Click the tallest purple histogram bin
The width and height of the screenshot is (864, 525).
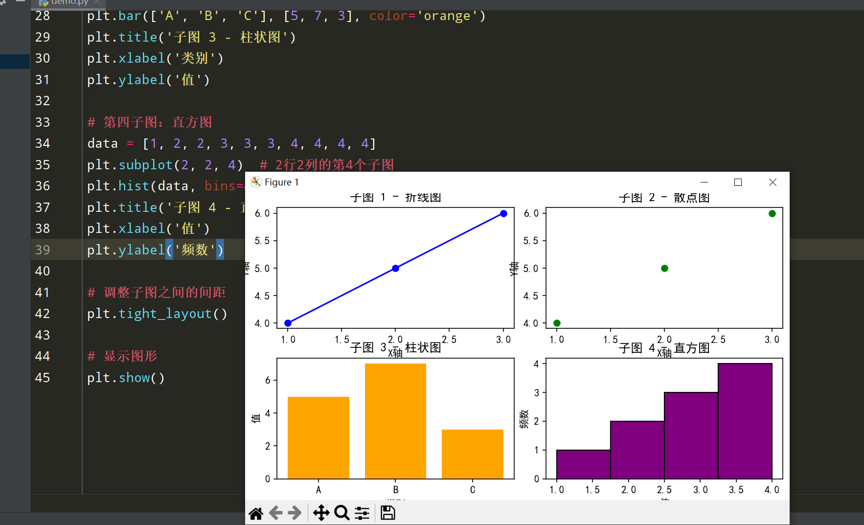click(x=745, y=421)
